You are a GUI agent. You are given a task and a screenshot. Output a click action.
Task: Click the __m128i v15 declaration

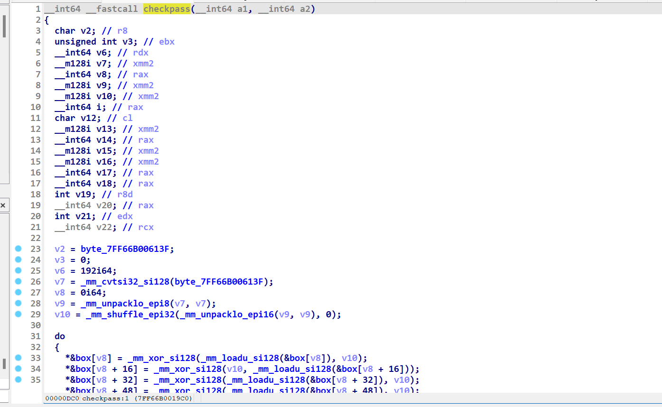86,151
